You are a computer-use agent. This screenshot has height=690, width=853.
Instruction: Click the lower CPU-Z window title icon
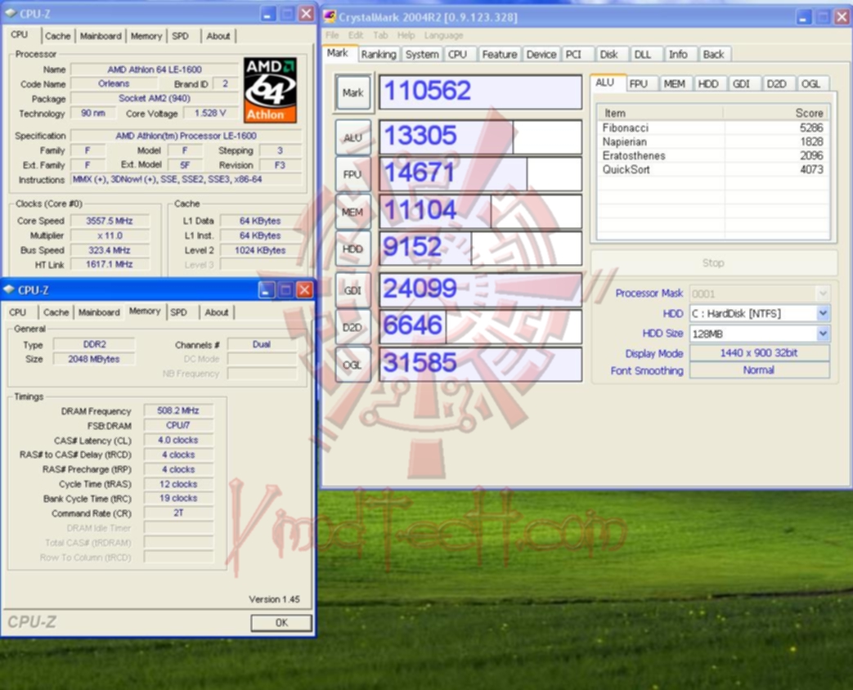pyautogui.click(x=9, y=289)
